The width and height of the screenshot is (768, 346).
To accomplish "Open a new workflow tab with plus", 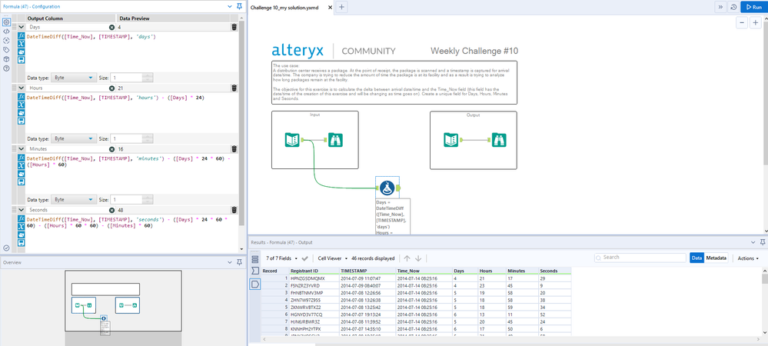I will click(x=342, y=7).
